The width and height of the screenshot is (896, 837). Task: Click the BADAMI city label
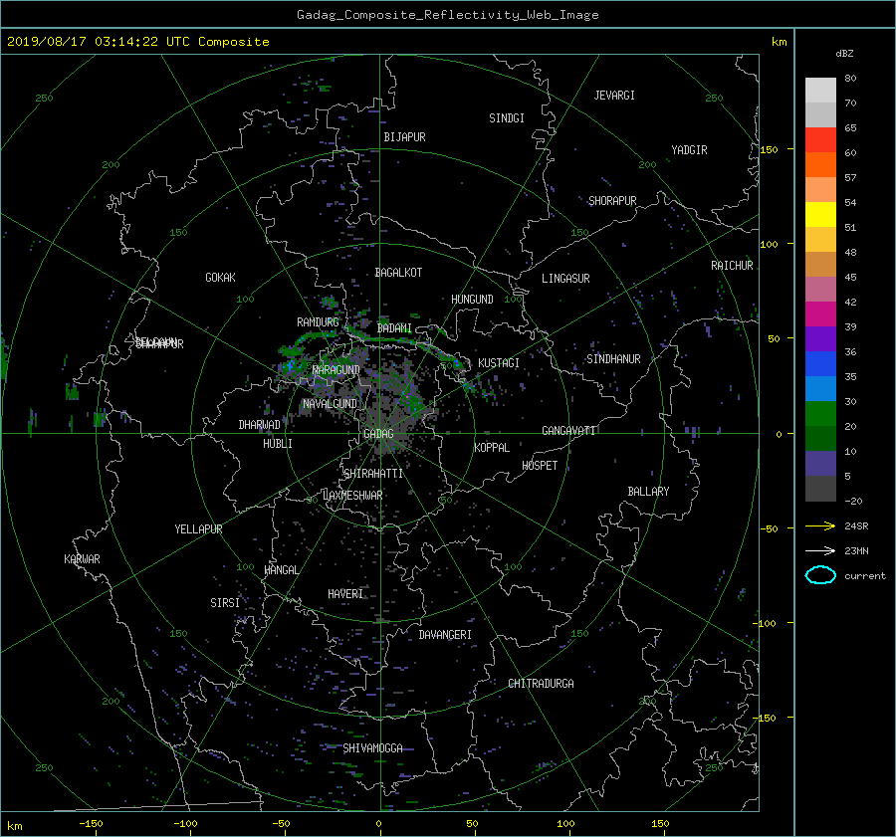click(x=394, y=328)
